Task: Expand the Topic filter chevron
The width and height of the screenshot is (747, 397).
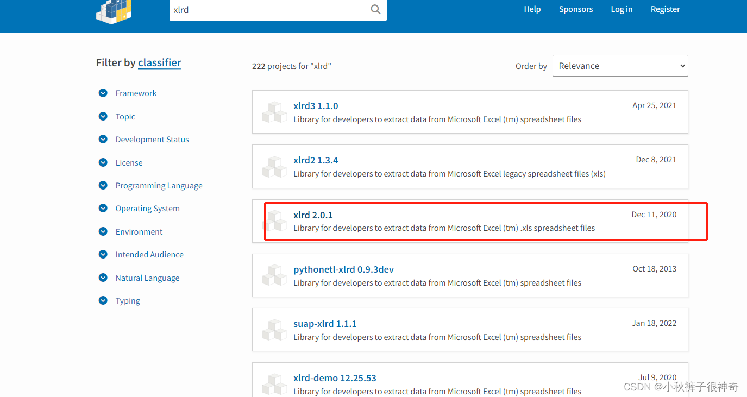Action: [x=103, y=116]
